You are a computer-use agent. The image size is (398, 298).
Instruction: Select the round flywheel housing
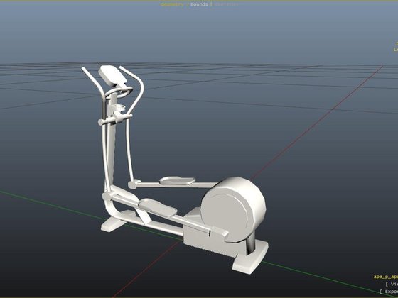(x=234, y=209)
